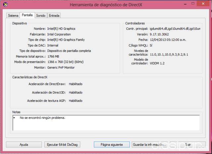The width and height of the screenshot is (212, 154).
Task: Click "Dispositivo de pantalla completa" value
Action: tap(69, 51)
